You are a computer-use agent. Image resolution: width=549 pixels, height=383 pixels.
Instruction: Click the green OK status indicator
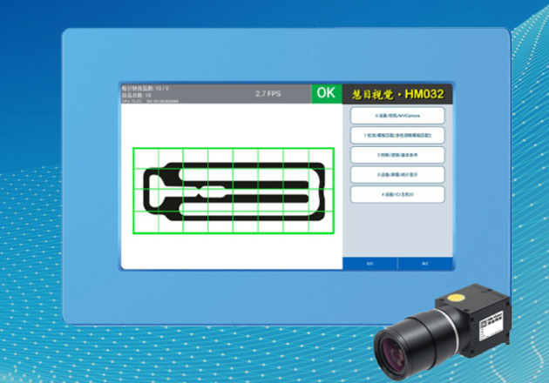(x=325, y=93)
